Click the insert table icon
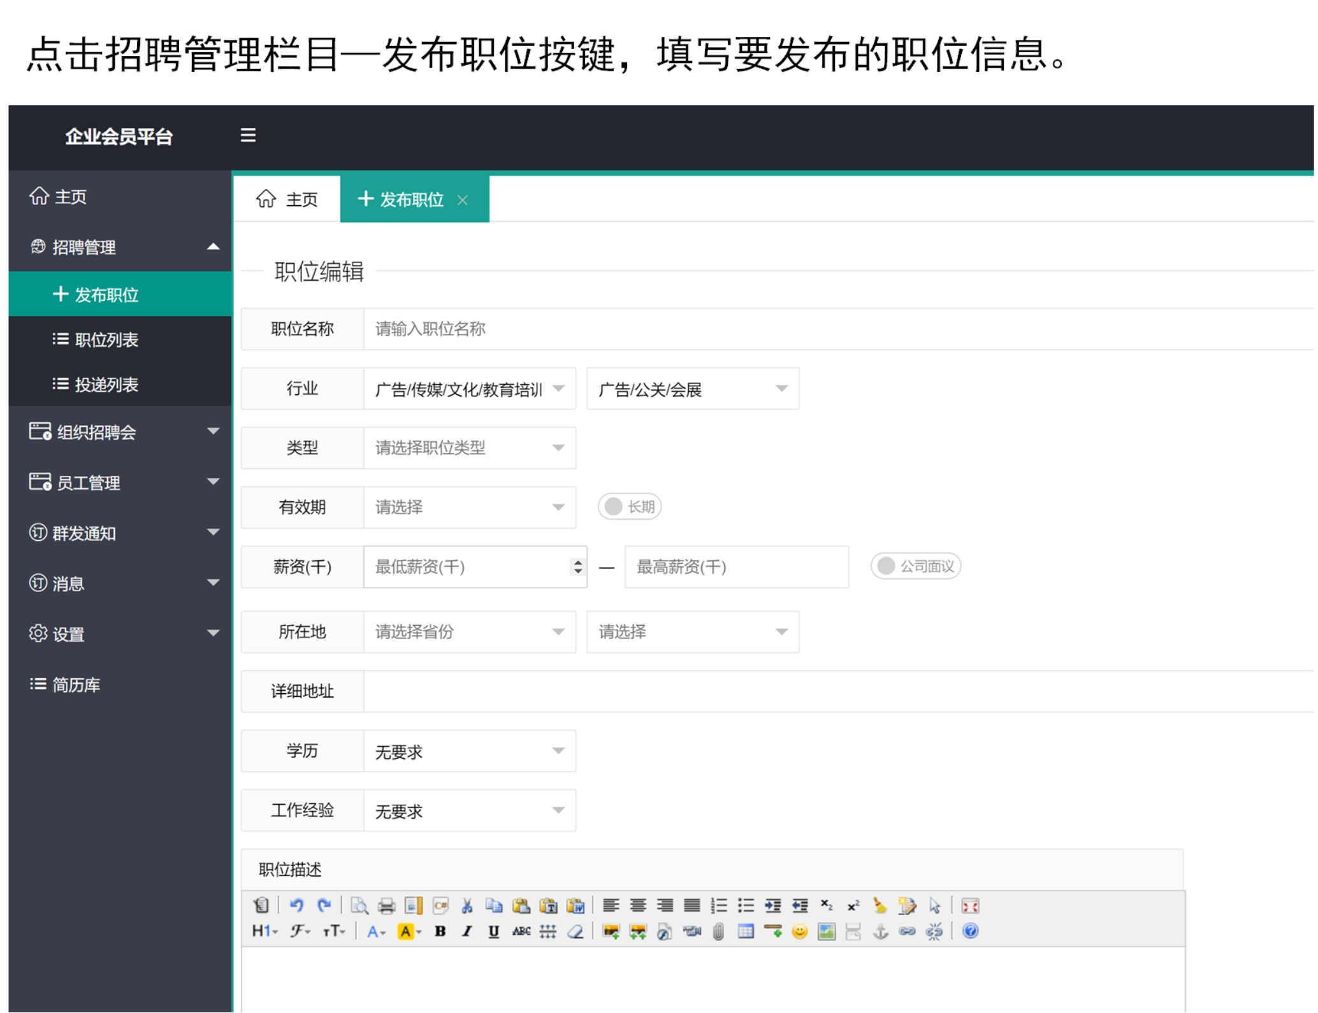This screenshot has width=1318, height=1013. click(746, 931)
